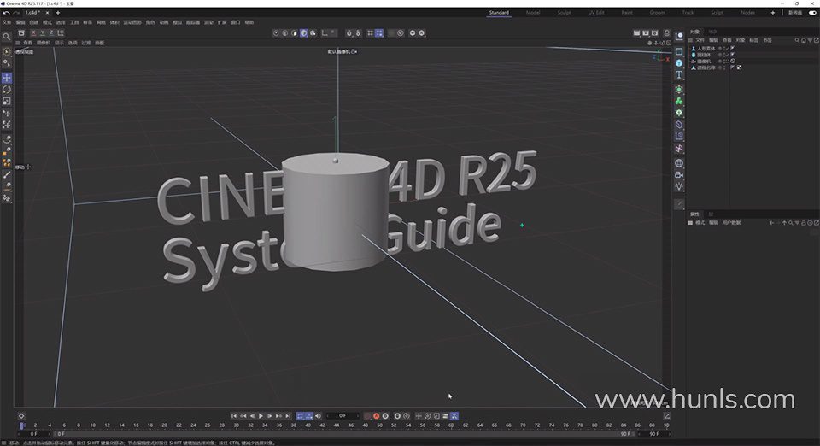Click the Render View clapper icon
The image size is (820, 446).
[636, 33]
